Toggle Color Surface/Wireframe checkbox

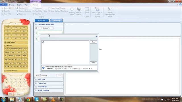[49, 11]
